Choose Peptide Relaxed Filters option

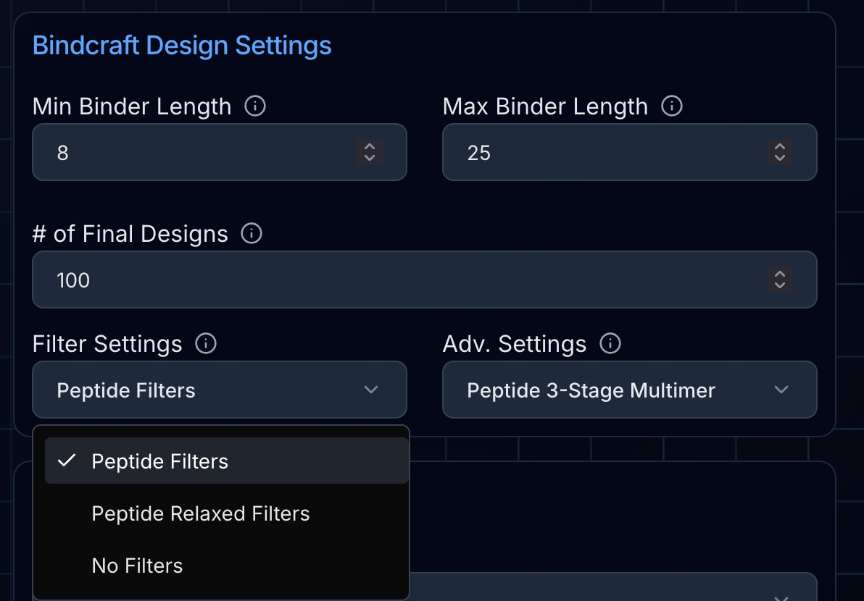226,513
